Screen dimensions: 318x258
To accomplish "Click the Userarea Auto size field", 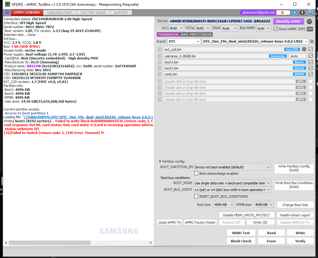I will [x=297, y=56].
